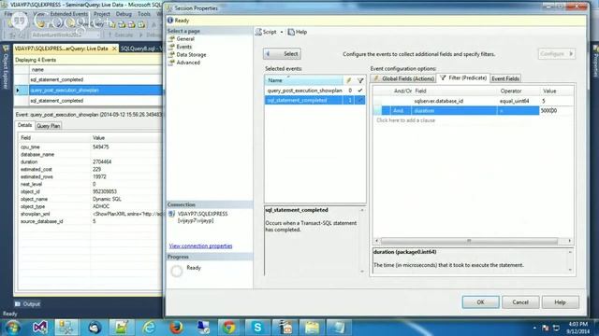The width and height of the screenshot is (599, 336).
Task: Click the server icon under Connection
Action: coord(172,214)
